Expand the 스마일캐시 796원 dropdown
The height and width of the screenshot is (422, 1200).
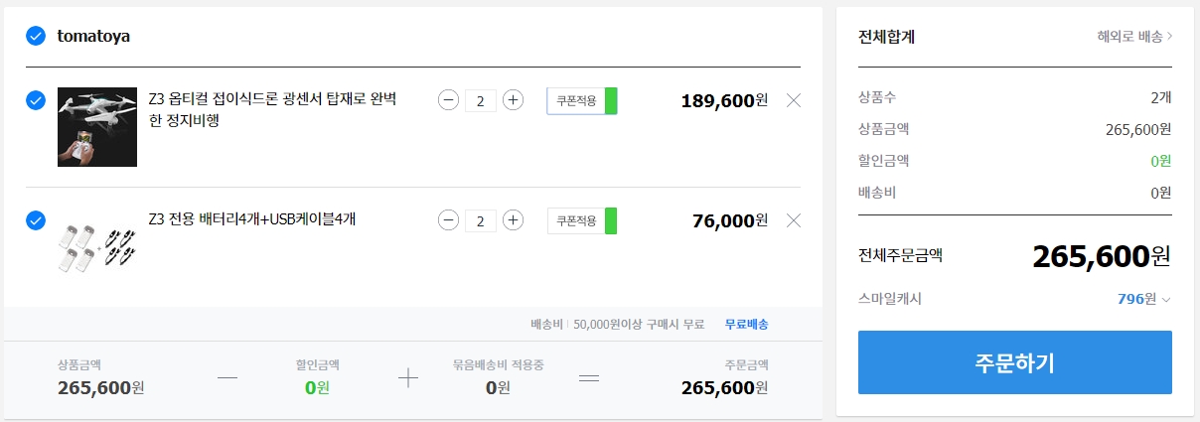(1144, 298)
